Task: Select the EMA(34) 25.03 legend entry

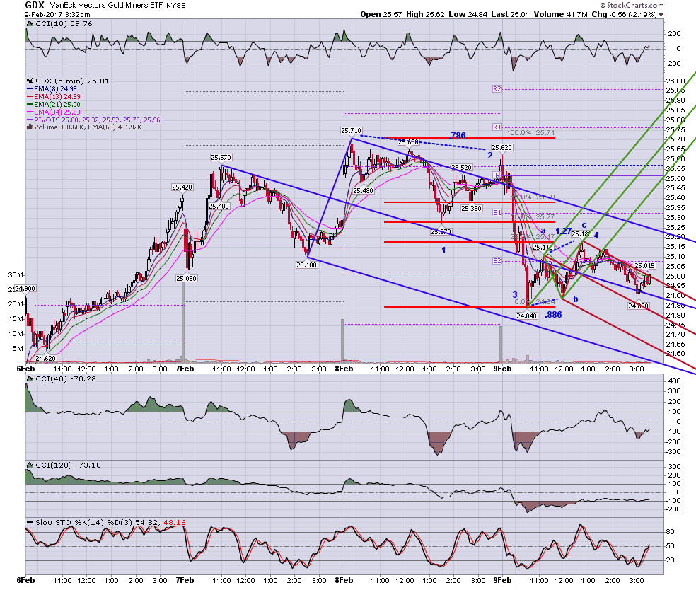Action: (x=54, y=112)
